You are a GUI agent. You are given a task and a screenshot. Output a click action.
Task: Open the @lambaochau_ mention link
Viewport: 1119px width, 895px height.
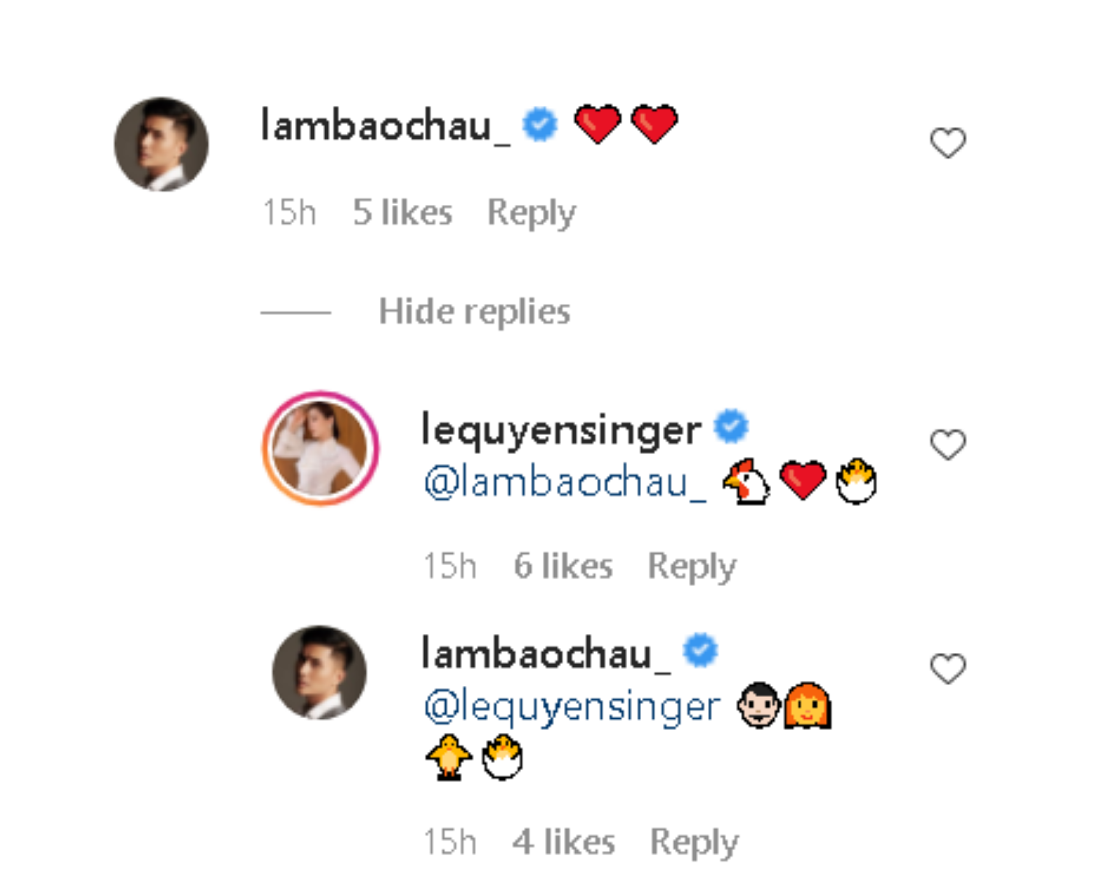click(x=565, y=483)
